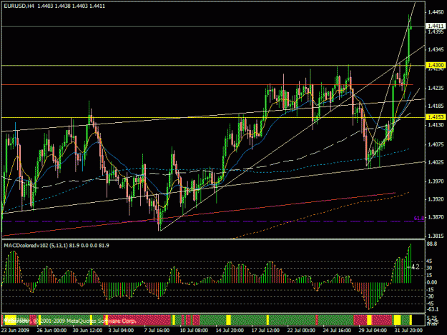Click the 1.3920 price axis value
Image resolution: width=447 pixels, height=335 pixels.
coord(436,199)
